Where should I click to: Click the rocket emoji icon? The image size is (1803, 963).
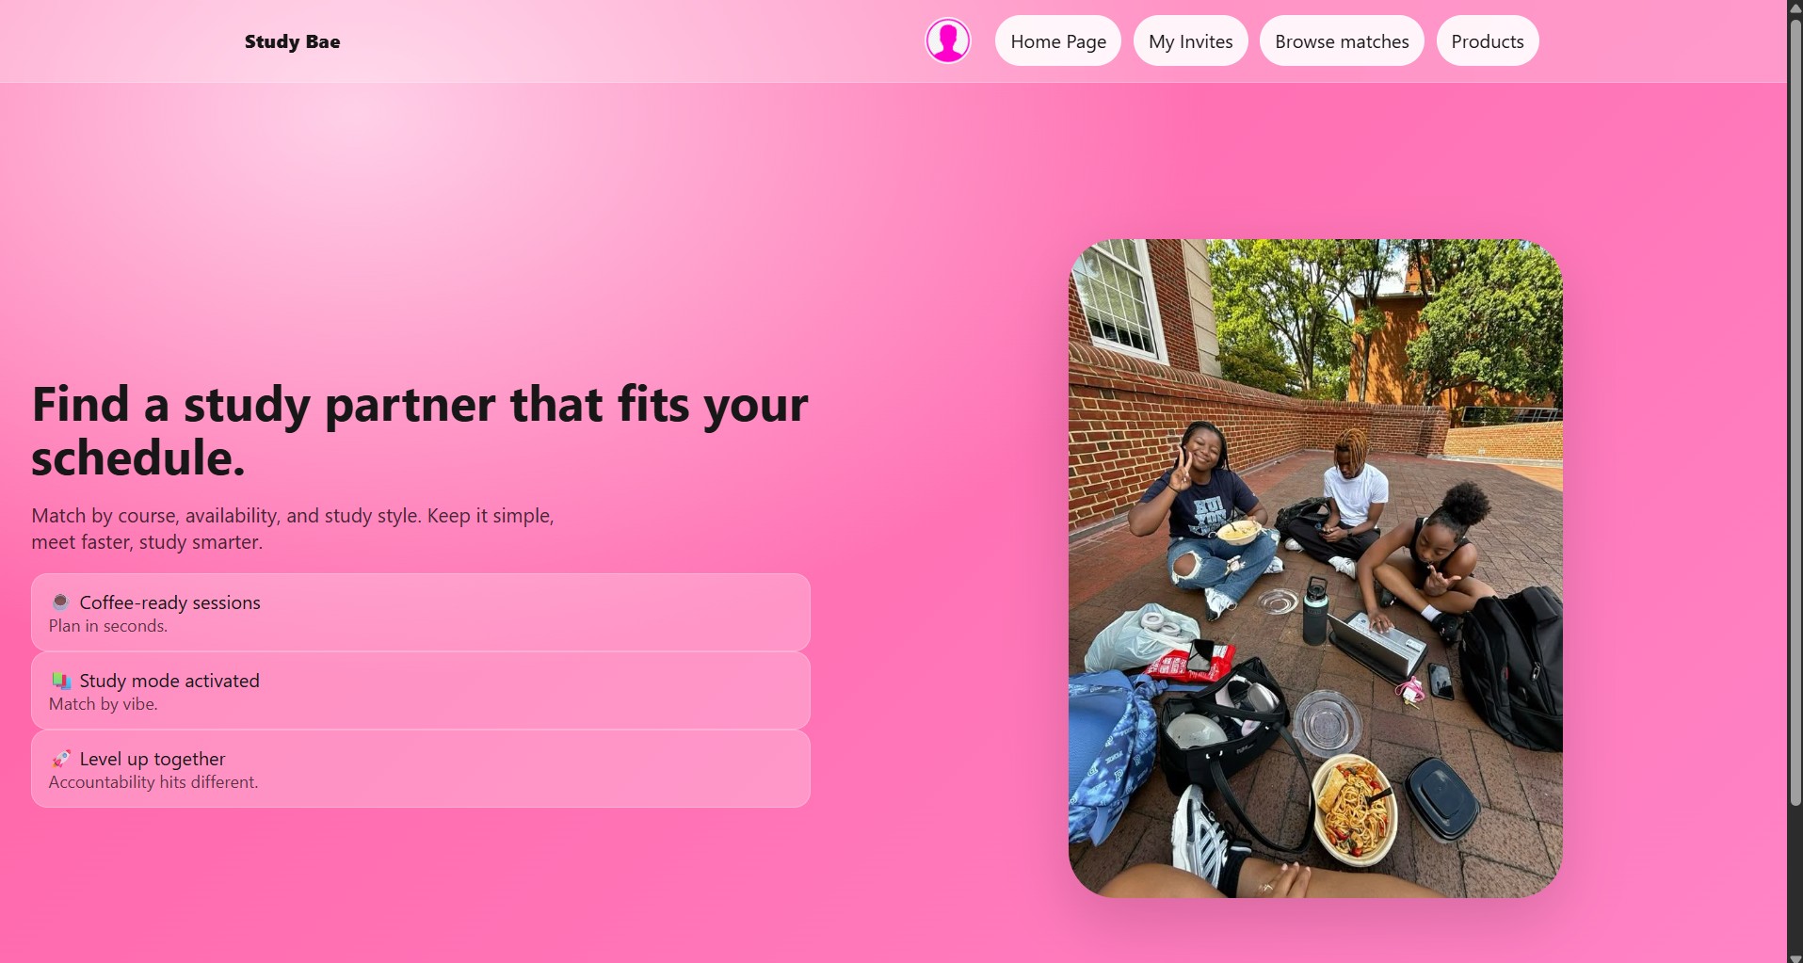click(x=60, y=759)
